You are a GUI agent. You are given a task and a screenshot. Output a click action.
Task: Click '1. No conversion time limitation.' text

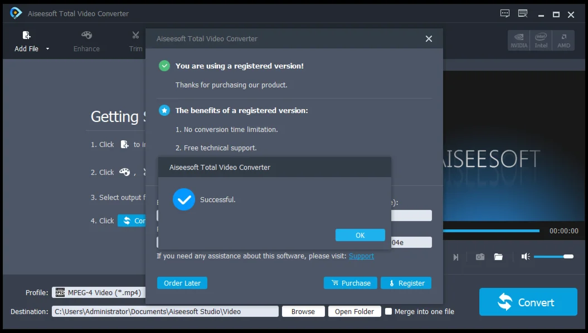click(x=226, y=130)
